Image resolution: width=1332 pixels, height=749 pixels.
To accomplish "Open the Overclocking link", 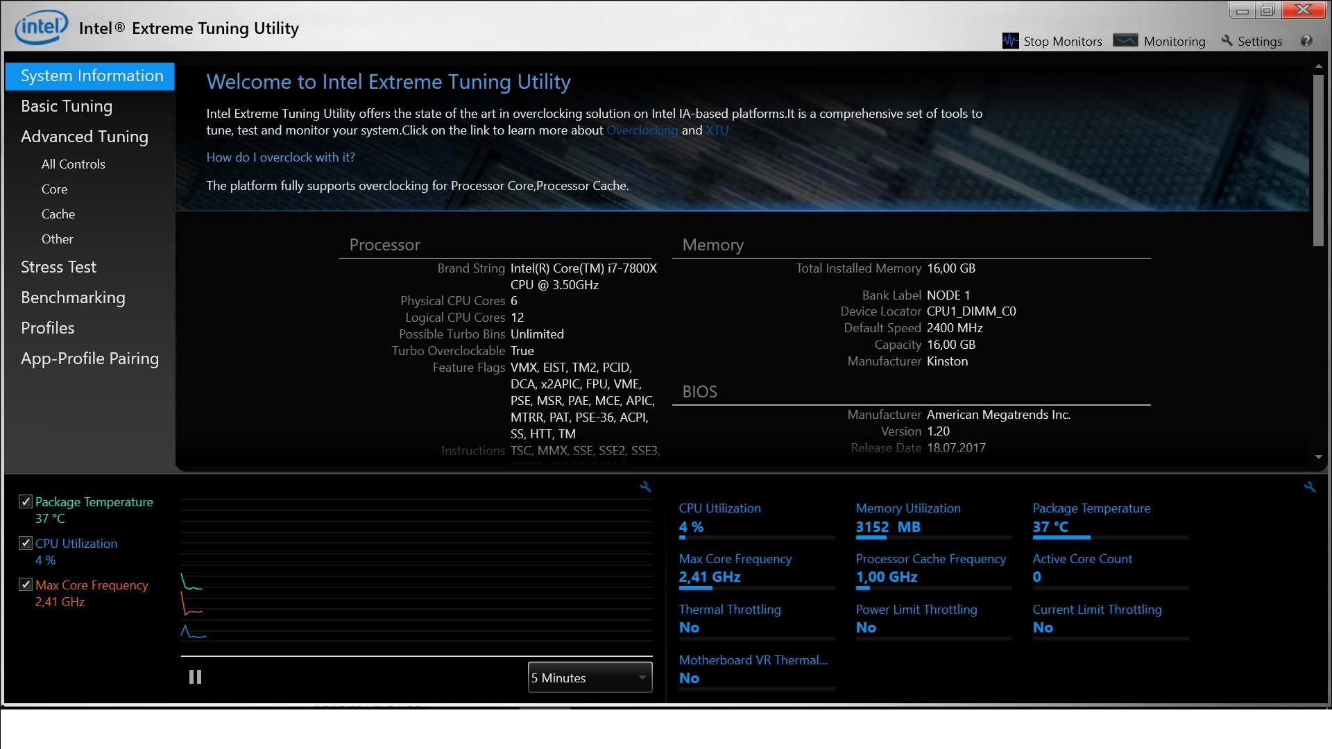I will pos(642,130).
